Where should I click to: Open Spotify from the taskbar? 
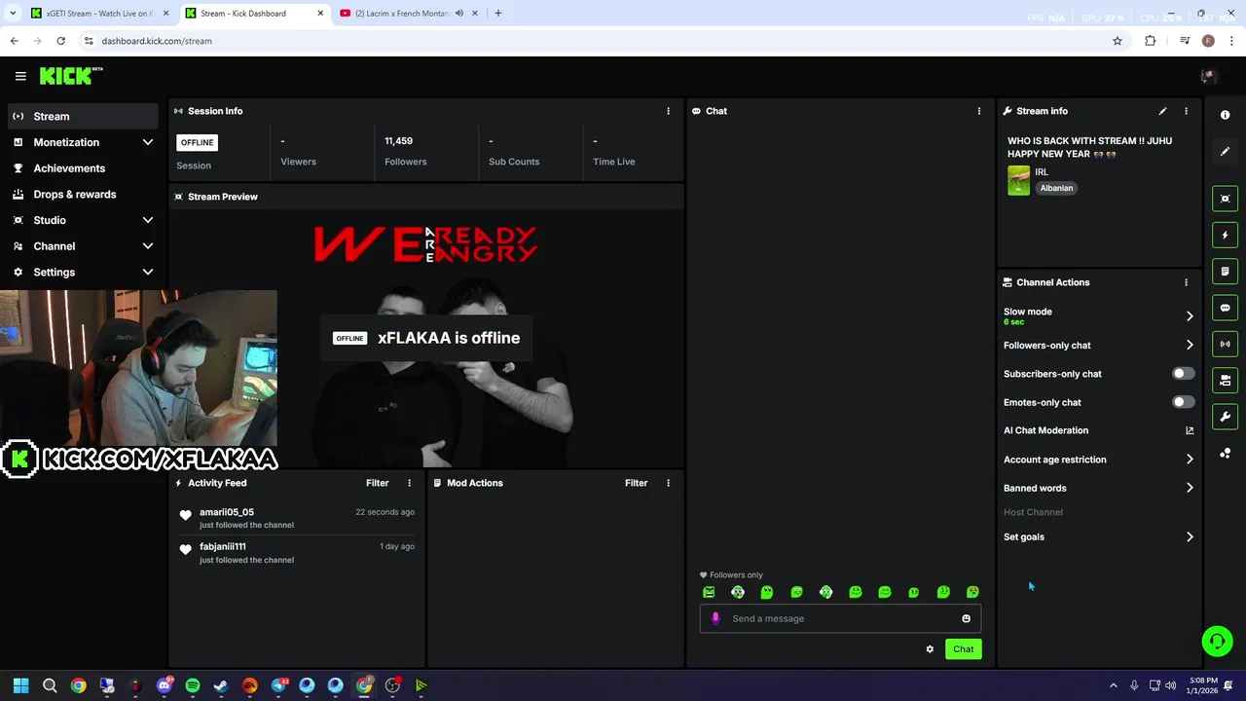193,685
